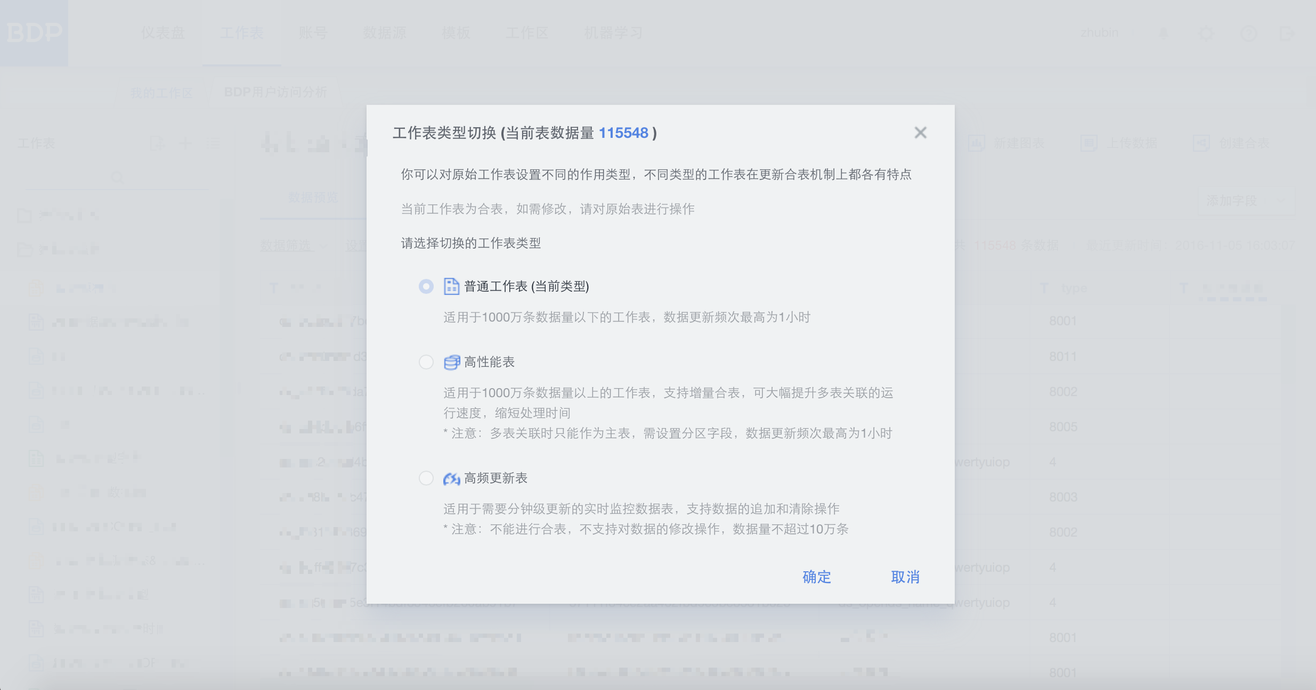Image resolution: width=1316 pixels, height=690 pixels.
Task: Click the 8003 cell in type column
Action: coord(1063,497)
